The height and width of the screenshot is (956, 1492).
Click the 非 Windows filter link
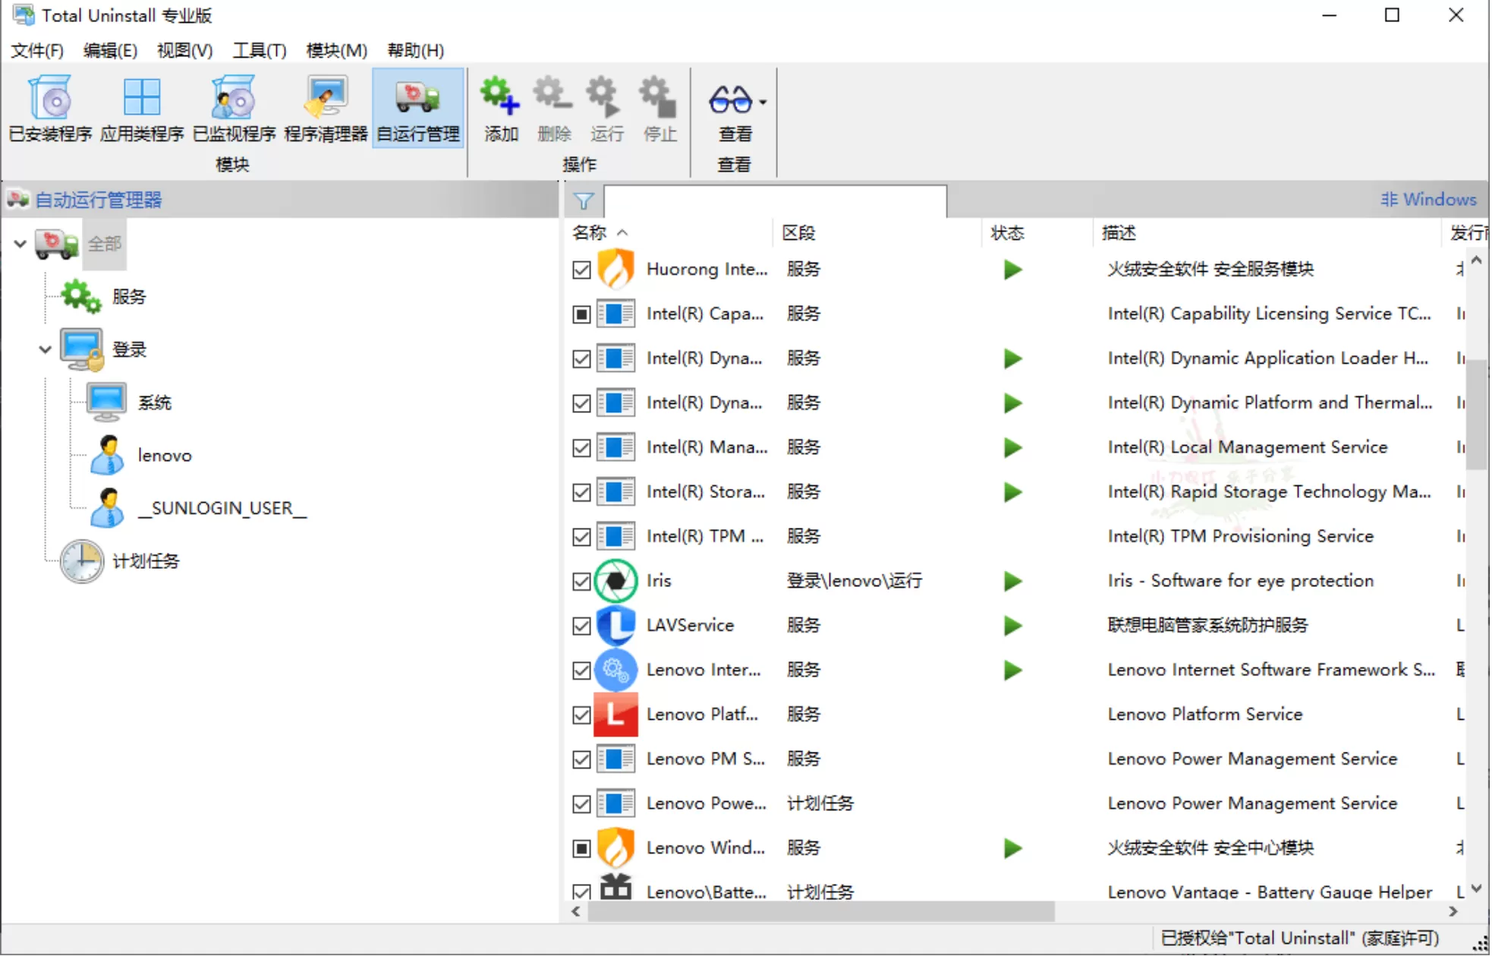pos(1427,200)
